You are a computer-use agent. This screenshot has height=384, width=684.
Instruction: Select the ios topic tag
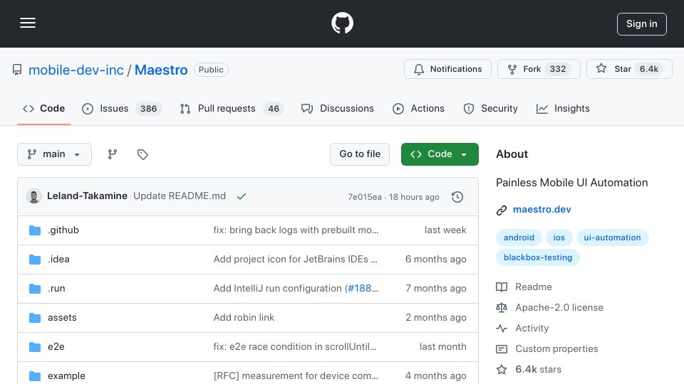pos(559,238)
